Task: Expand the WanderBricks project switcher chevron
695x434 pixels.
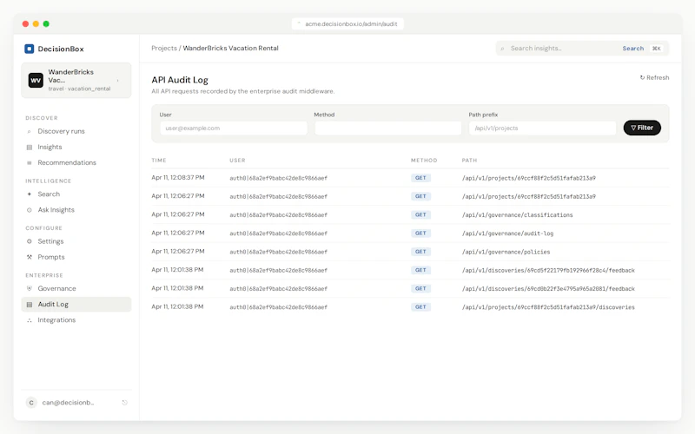Action: 118,80
